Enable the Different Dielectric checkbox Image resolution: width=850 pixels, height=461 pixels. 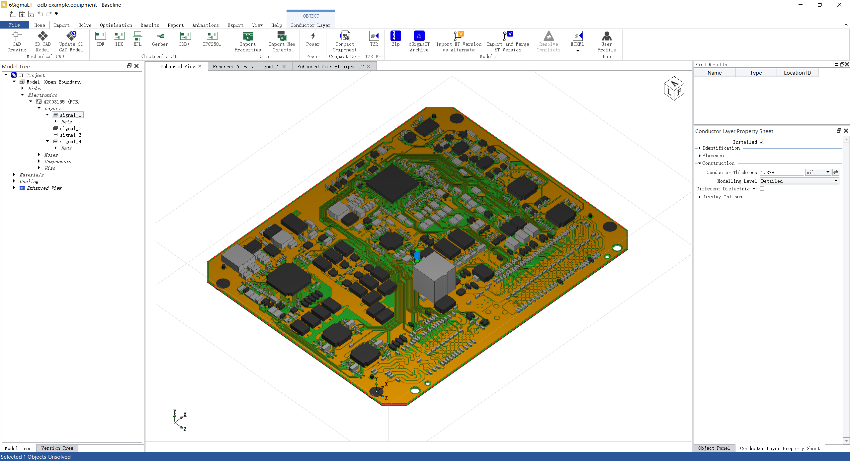(x=762, y=189)
